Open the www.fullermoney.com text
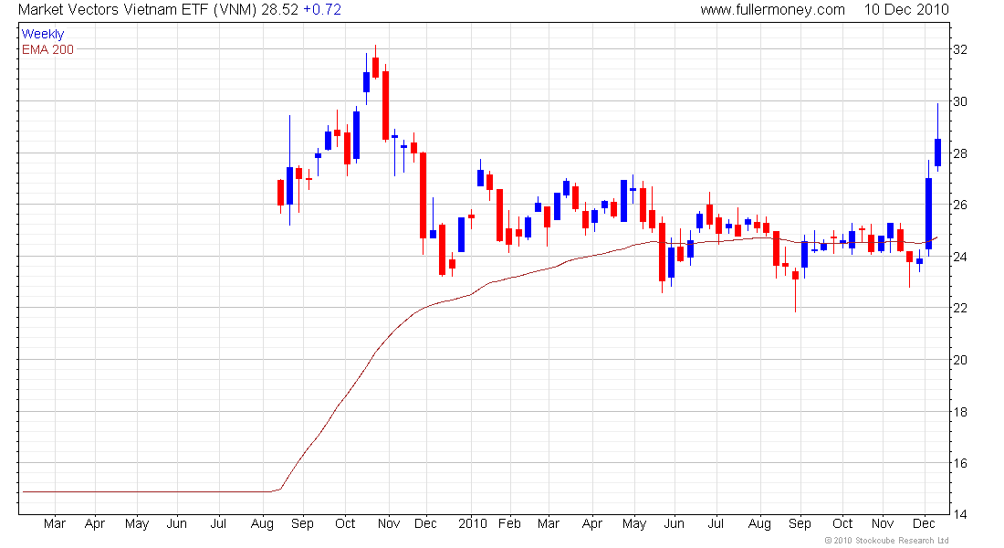This screenshot has width=1004, height=548. (x=772, y=10)
